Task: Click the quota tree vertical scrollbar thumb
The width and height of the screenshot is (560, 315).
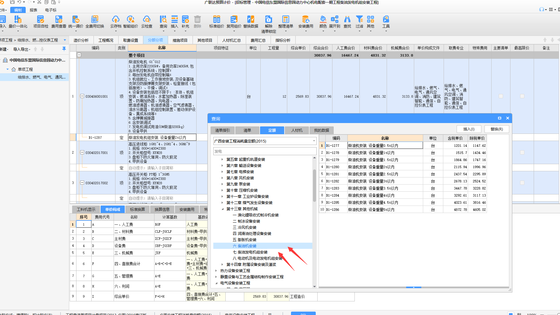Action: coord(315,185)
